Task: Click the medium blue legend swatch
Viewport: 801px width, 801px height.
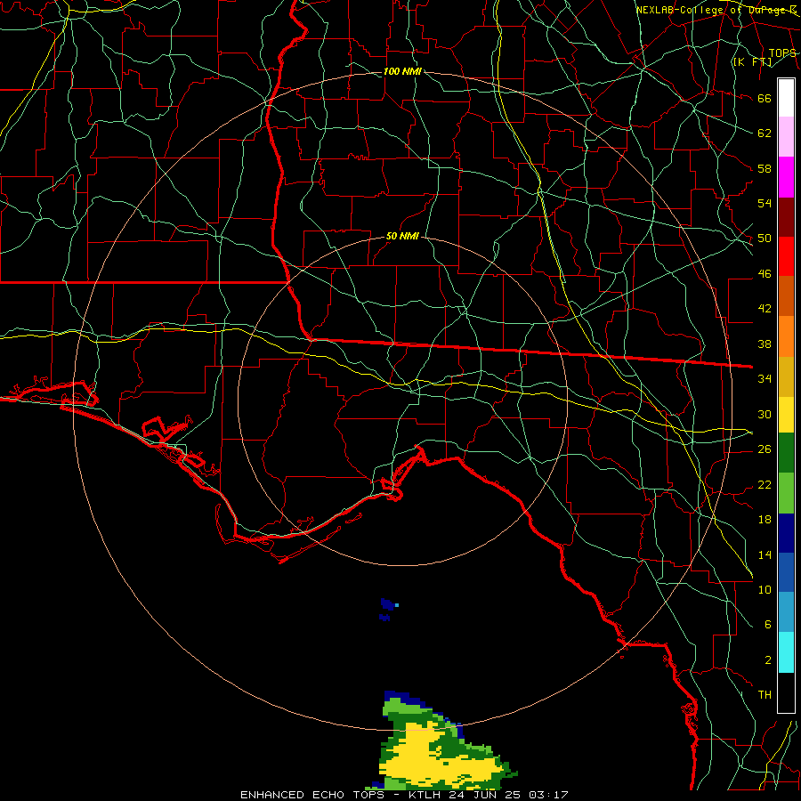Action: [786, 572]
